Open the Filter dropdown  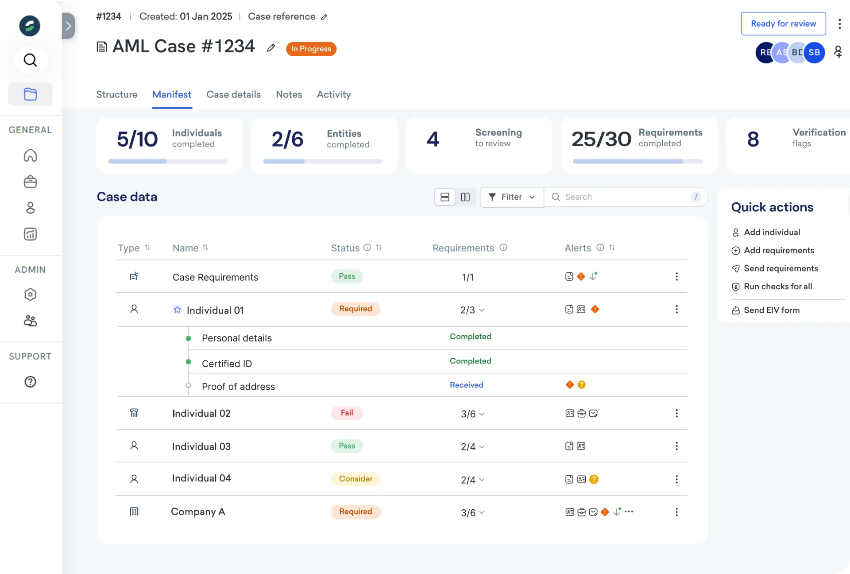click(x=512, y=197)
